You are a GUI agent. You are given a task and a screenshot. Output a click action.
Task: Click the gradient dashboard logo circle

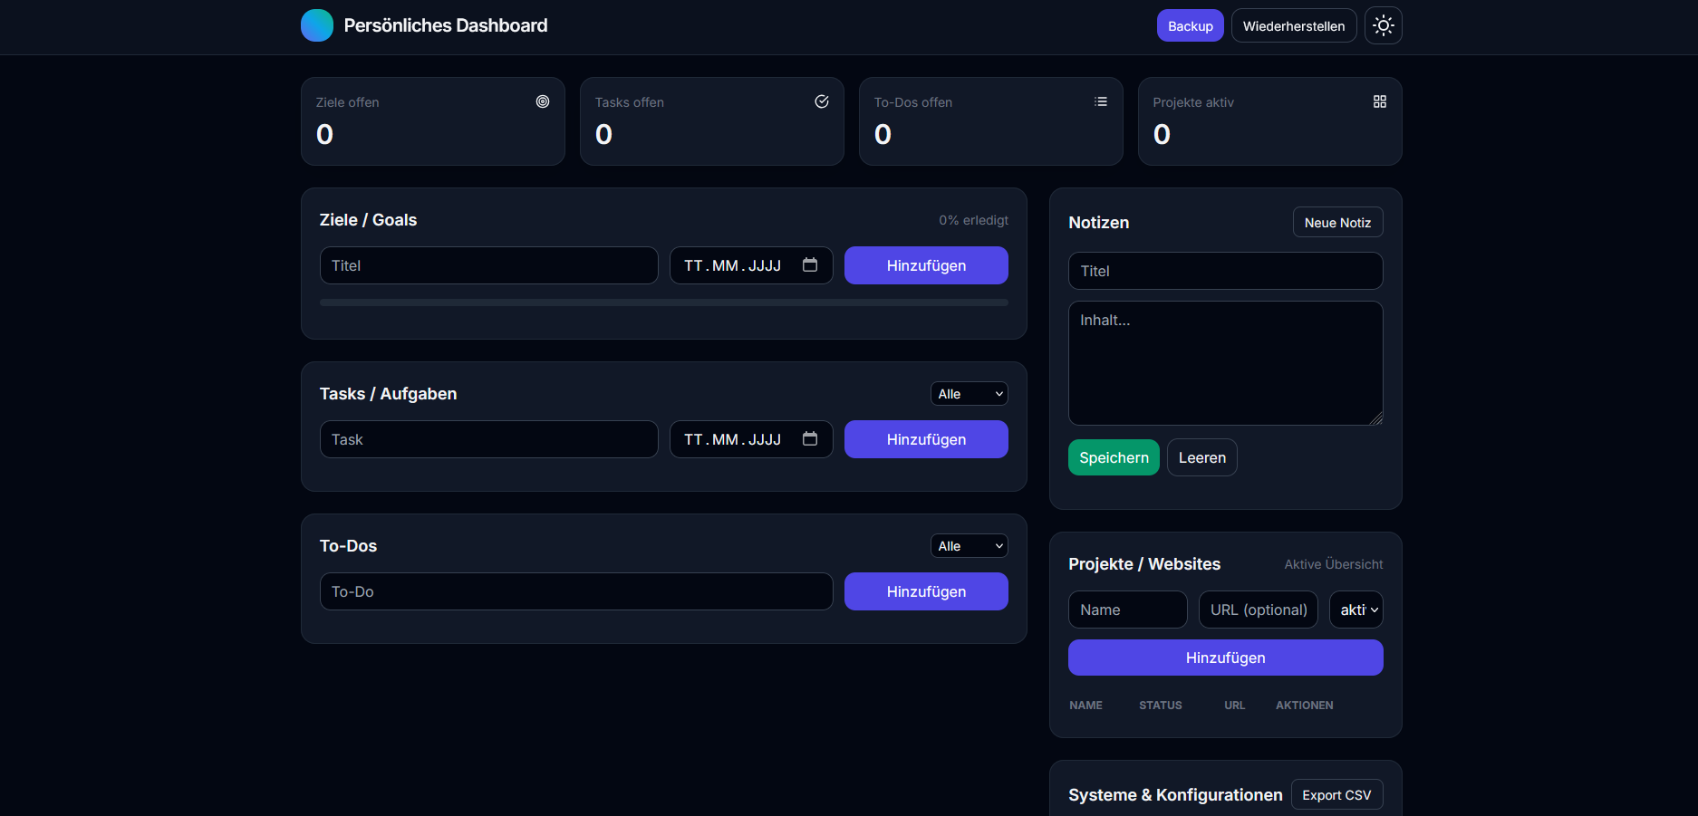coord(317,25)
